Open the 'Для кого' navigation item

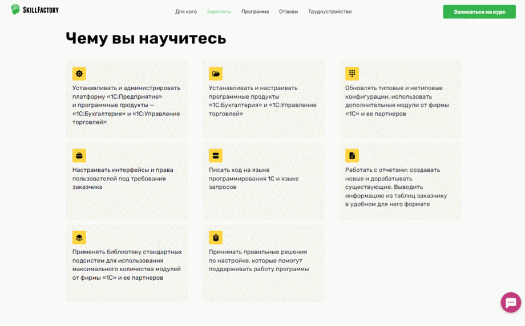point(186,11)
